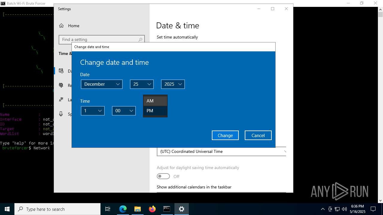
Task: Minimize the Settings window
Action: (x=259, y=9)
